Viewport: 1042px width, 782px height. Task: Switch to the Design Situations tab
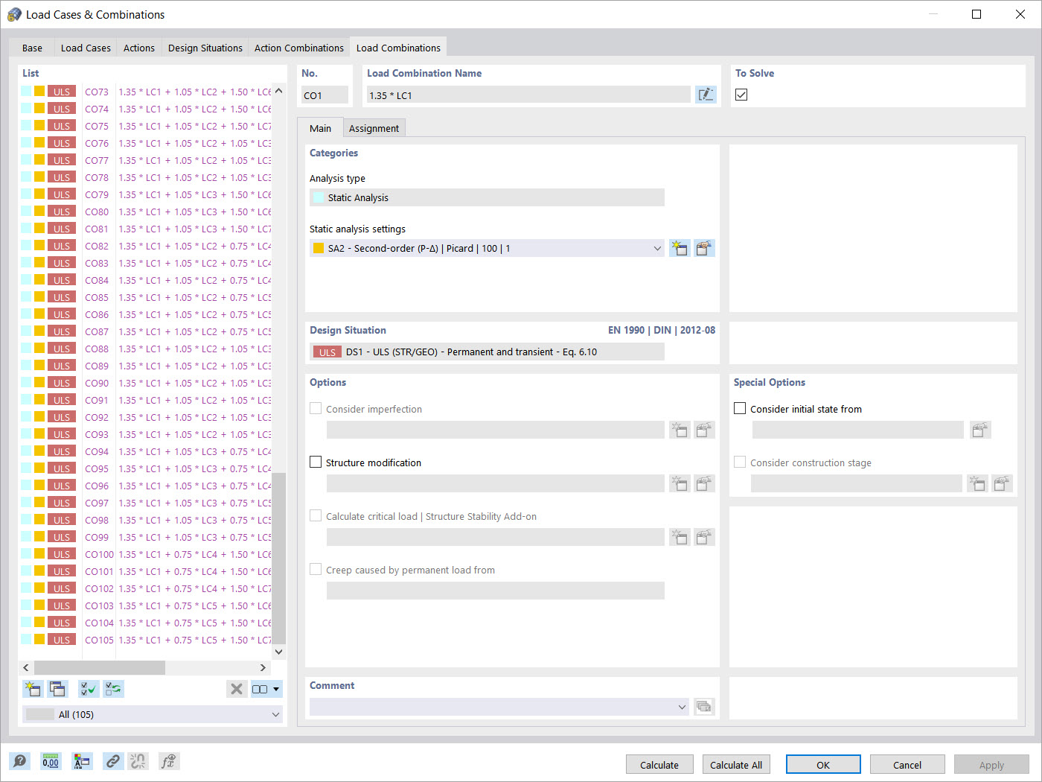tap(205, 48)
